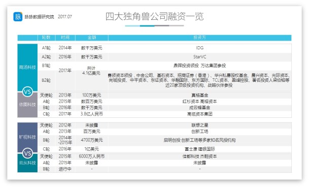
Task: Select the 旷视科技 company block
Action: click(27, 137)
